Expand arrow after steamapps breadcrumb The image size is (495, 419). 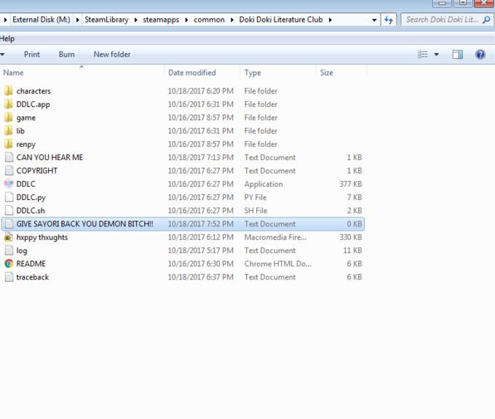pos(186,20)
